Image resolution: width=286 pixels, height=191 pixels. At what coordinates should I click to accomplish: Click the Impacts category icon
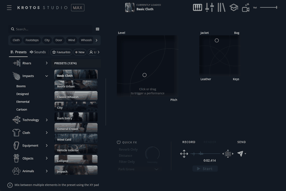pyautogui.click(x=16, y=76)
